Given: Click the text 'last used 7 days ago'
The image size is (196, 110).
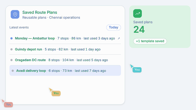Looking at the screenshot, I should click(90, 71).
